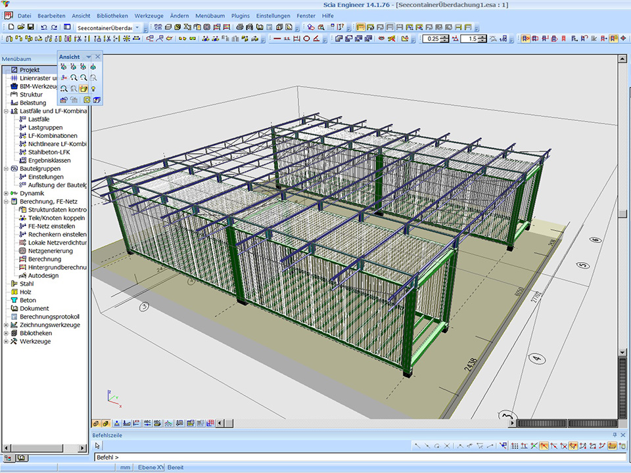Close the Ansicht floating panel
Image resolution: width=631 pixels, height=473 pixels.
98,57
